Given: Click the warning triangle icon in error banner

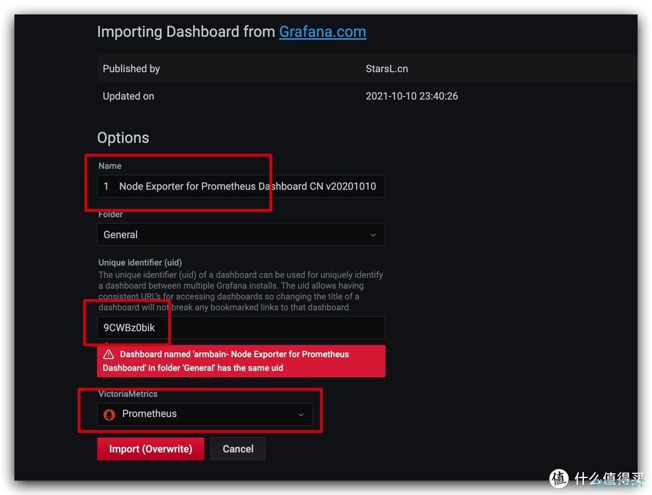Looking at the screenshot, I should tap(109, 354).
